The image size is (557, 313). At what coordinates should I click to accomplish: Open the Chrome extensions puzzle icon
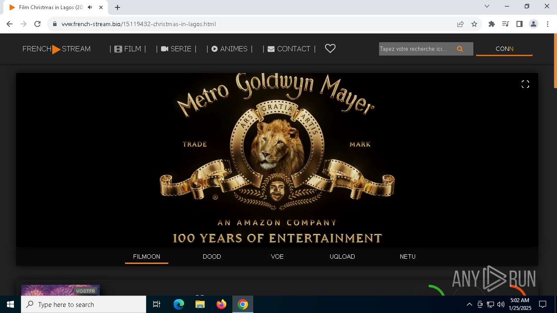point(492,24)
